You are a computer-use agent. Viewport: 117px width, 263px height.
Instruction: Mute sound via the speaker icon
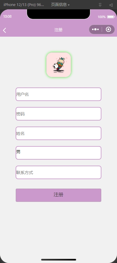[x=111, y=5]
